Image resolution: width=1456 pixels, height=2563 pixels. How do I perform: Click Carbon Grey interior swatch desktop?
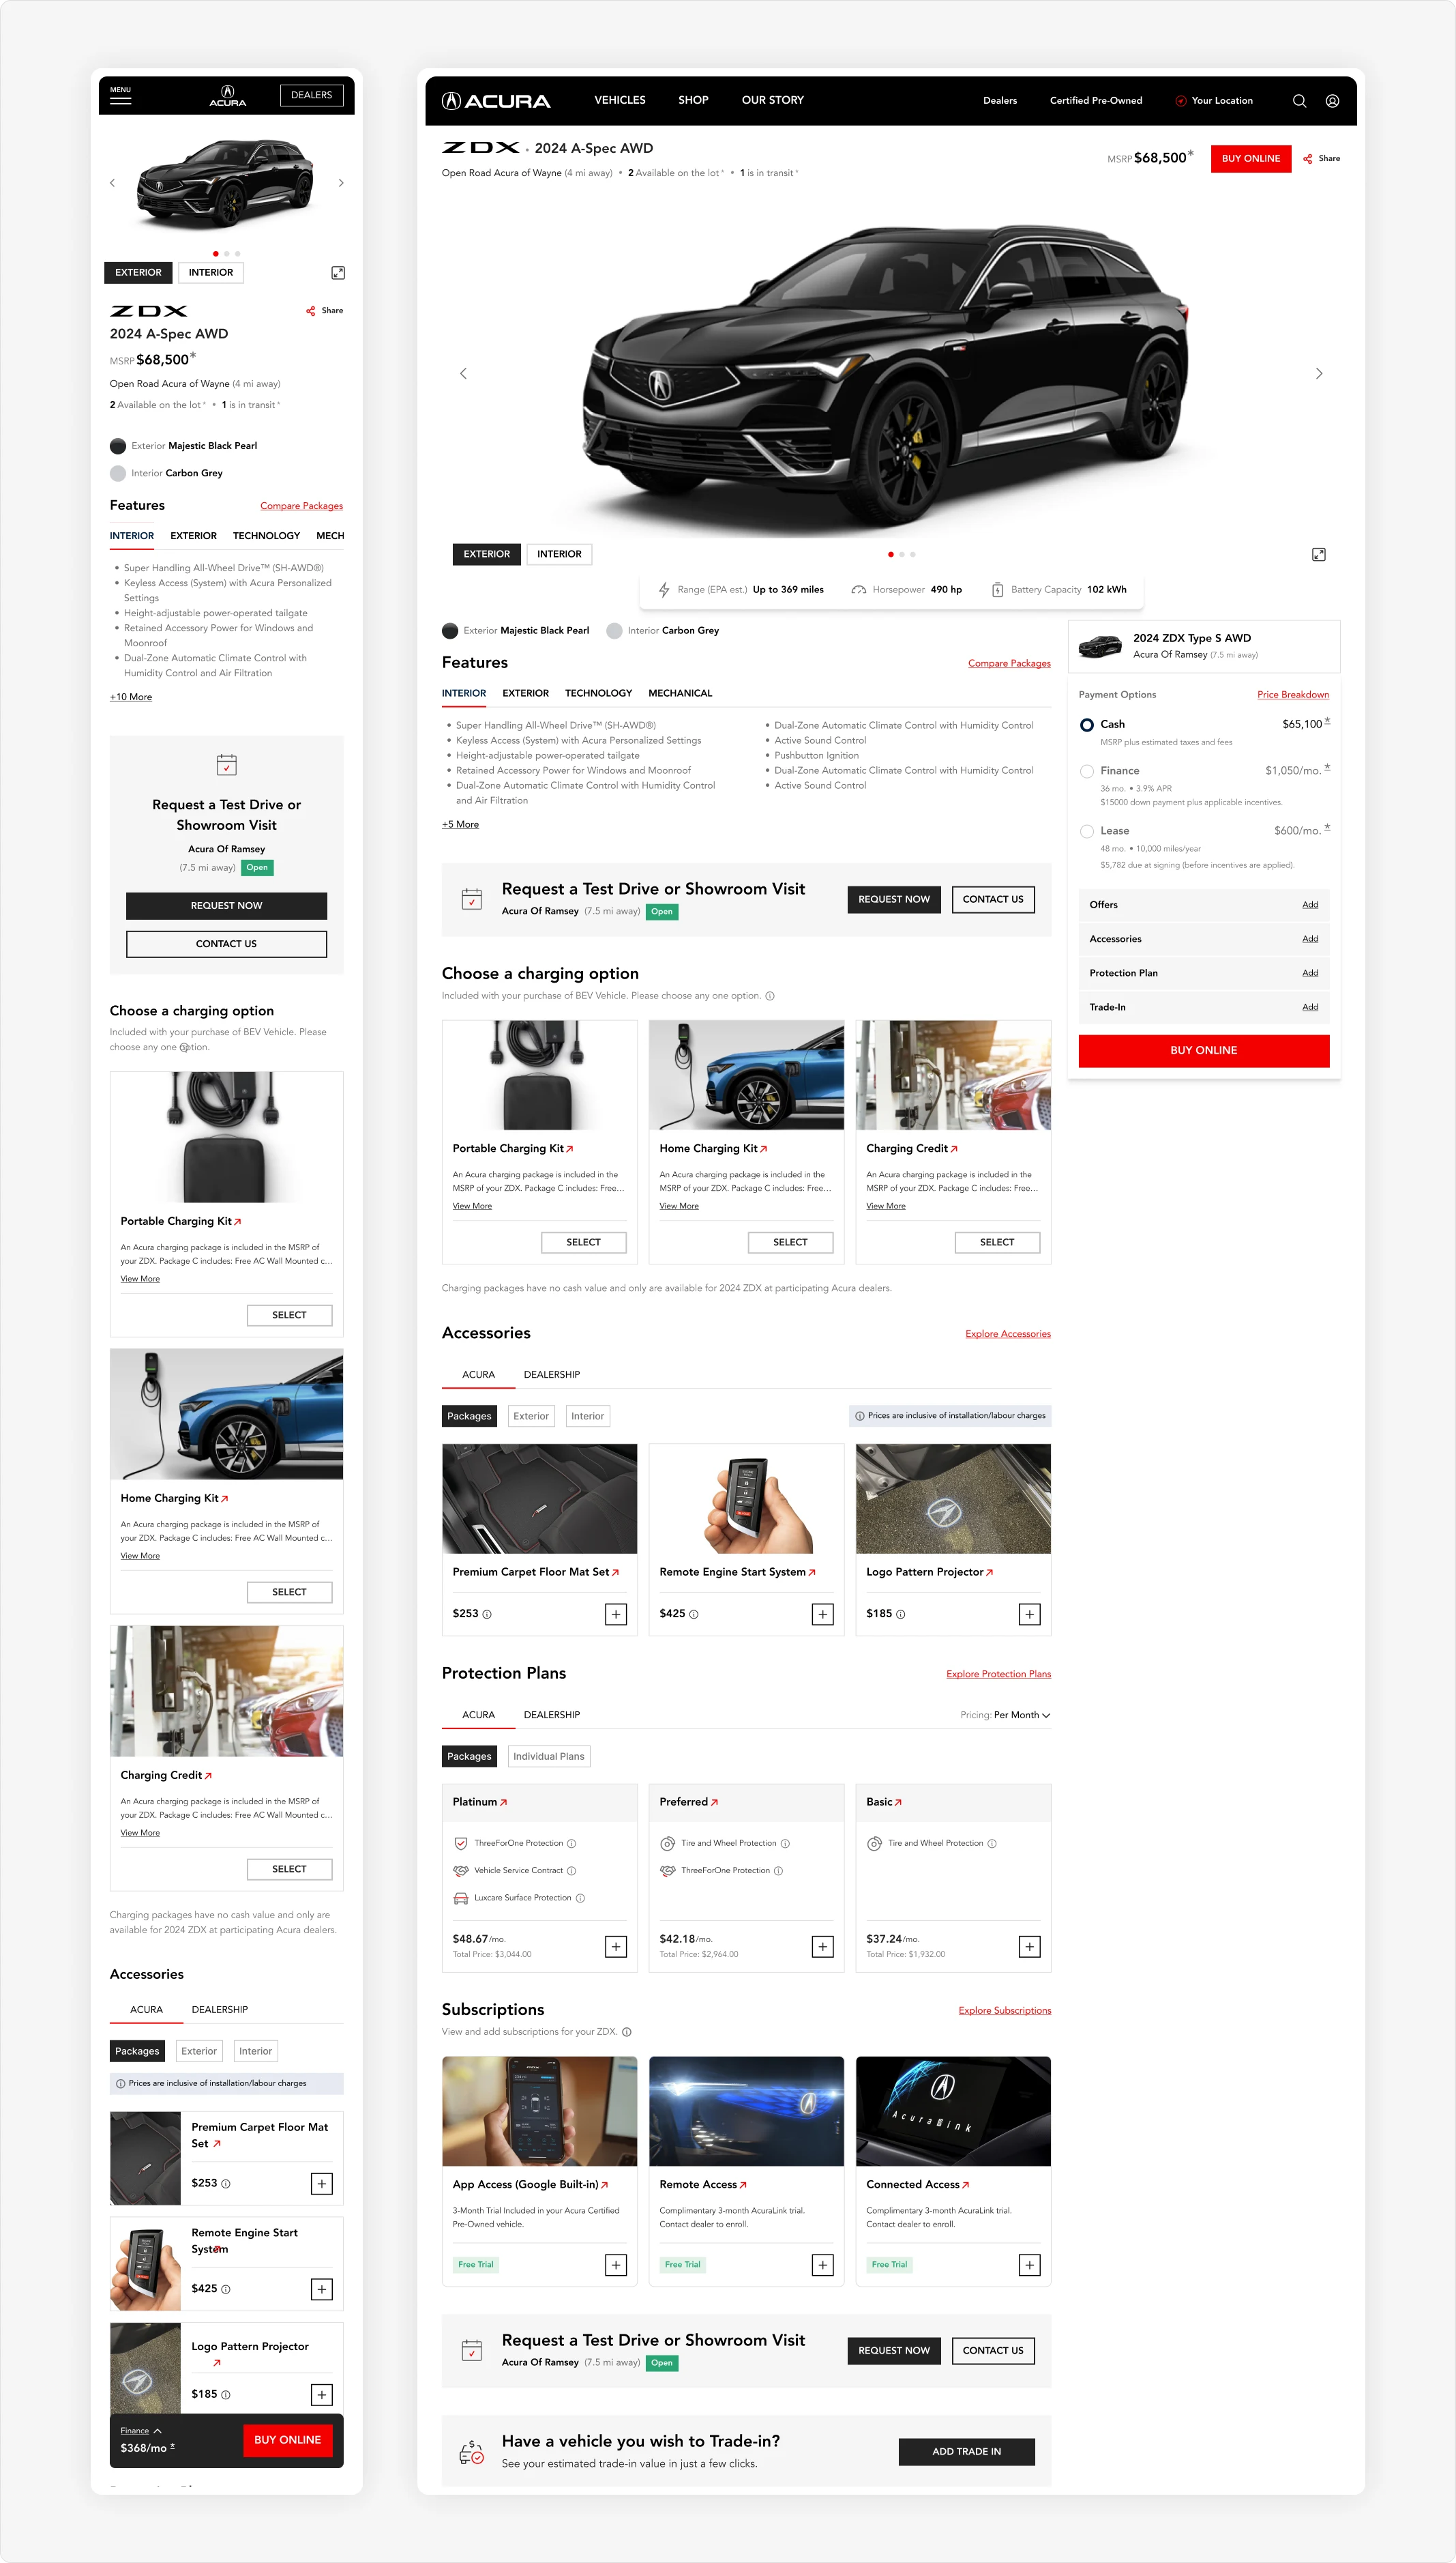point(614,631)
